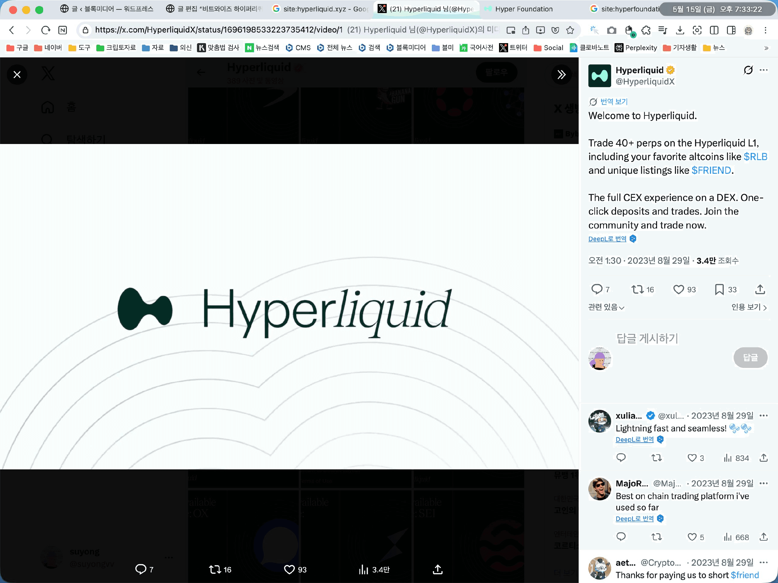Screen dimensions: 778x583
Task: Open the $RLB cashtag link
Action: coord(755,156)
